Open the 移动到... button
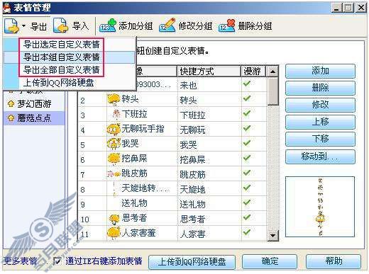Viewport: 369px width, 274px height. click(320, 156)
